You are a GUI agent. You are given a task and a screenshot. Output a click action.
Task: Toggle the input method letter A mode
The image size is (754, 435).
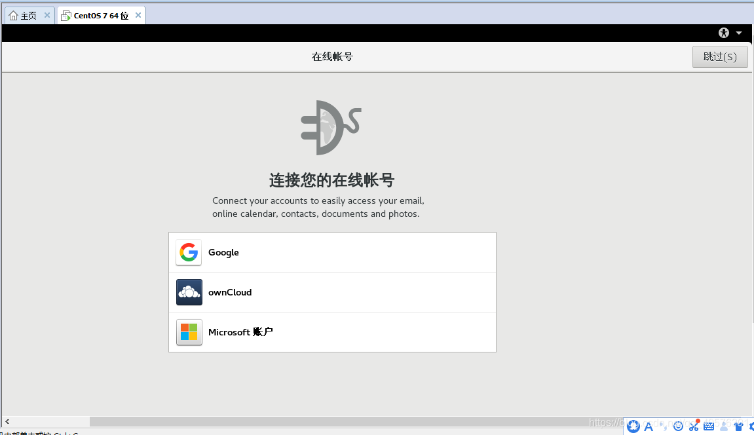pos(649,426)
